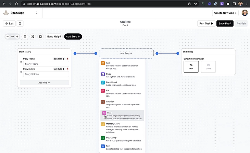The image size is (250, 153).
Task: Click the End node input connector dot
Action: (x=178, y=53)
